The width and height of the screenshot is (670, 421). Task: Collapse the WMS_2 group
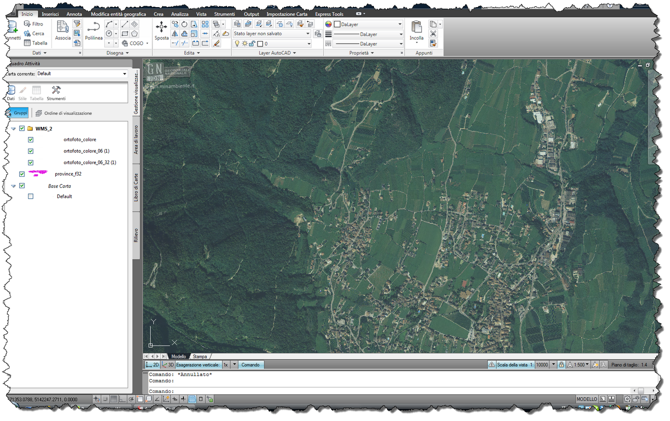[13, 129]
